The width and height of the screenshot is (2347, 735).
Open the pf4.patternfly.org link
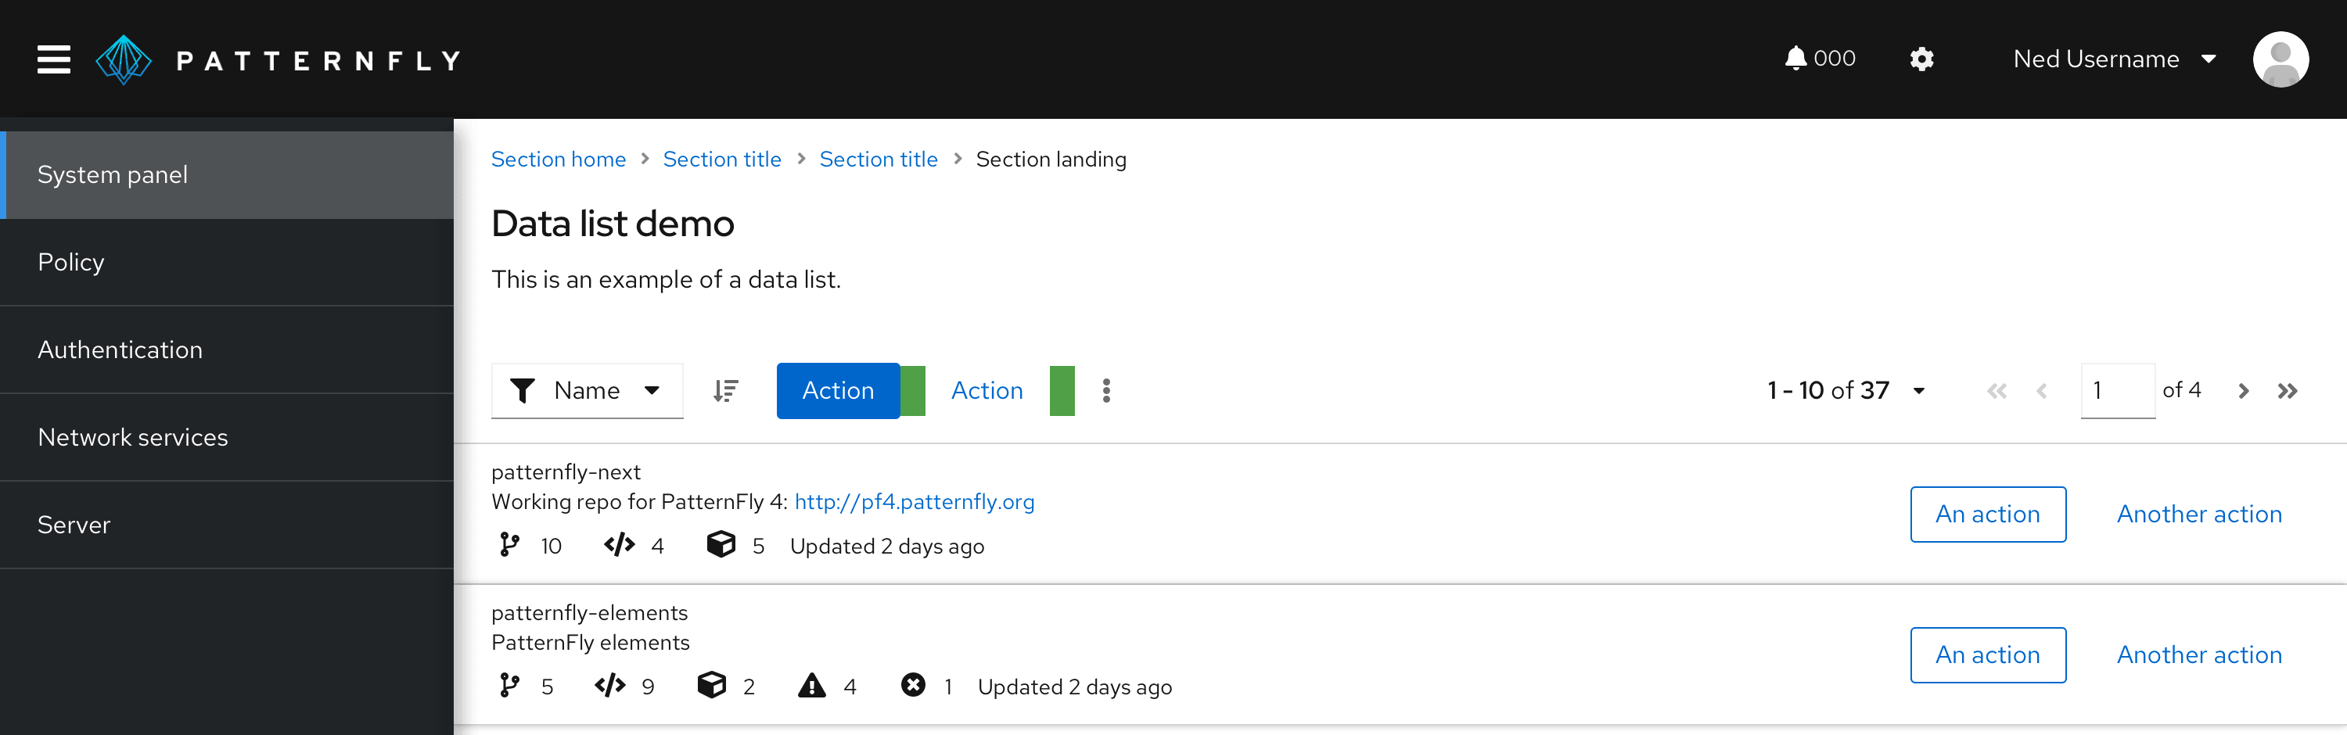[x=914, y=502]
